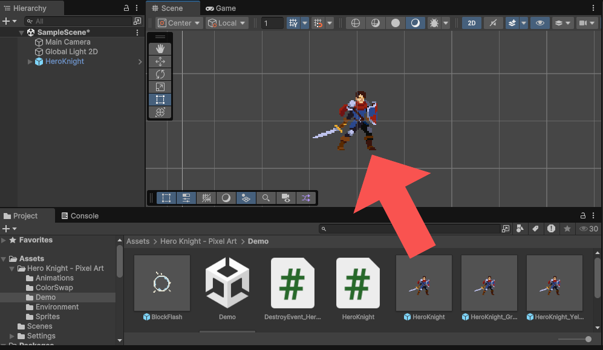Toggle skybox and effects button

pos(512,23)
